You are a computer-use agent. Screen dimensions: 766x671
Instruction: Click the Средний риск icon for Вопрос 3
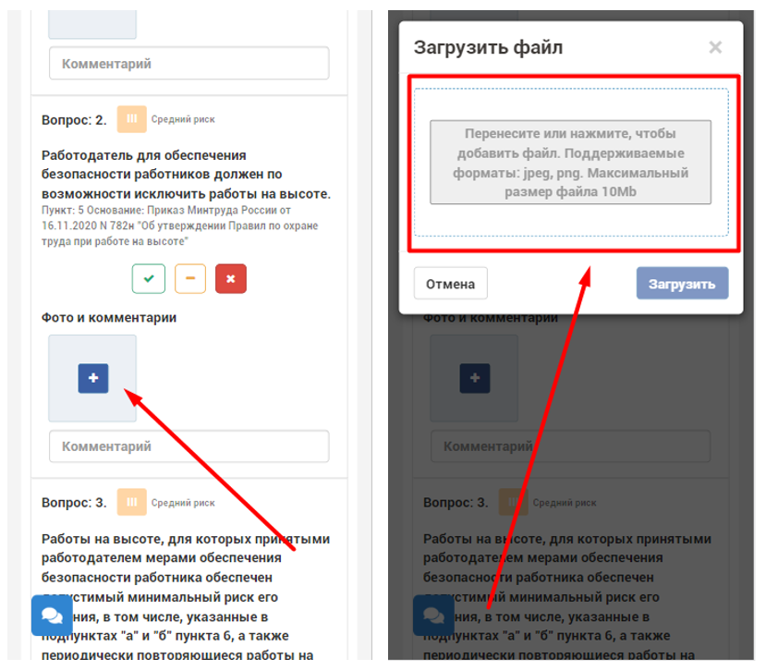[131, 502]
